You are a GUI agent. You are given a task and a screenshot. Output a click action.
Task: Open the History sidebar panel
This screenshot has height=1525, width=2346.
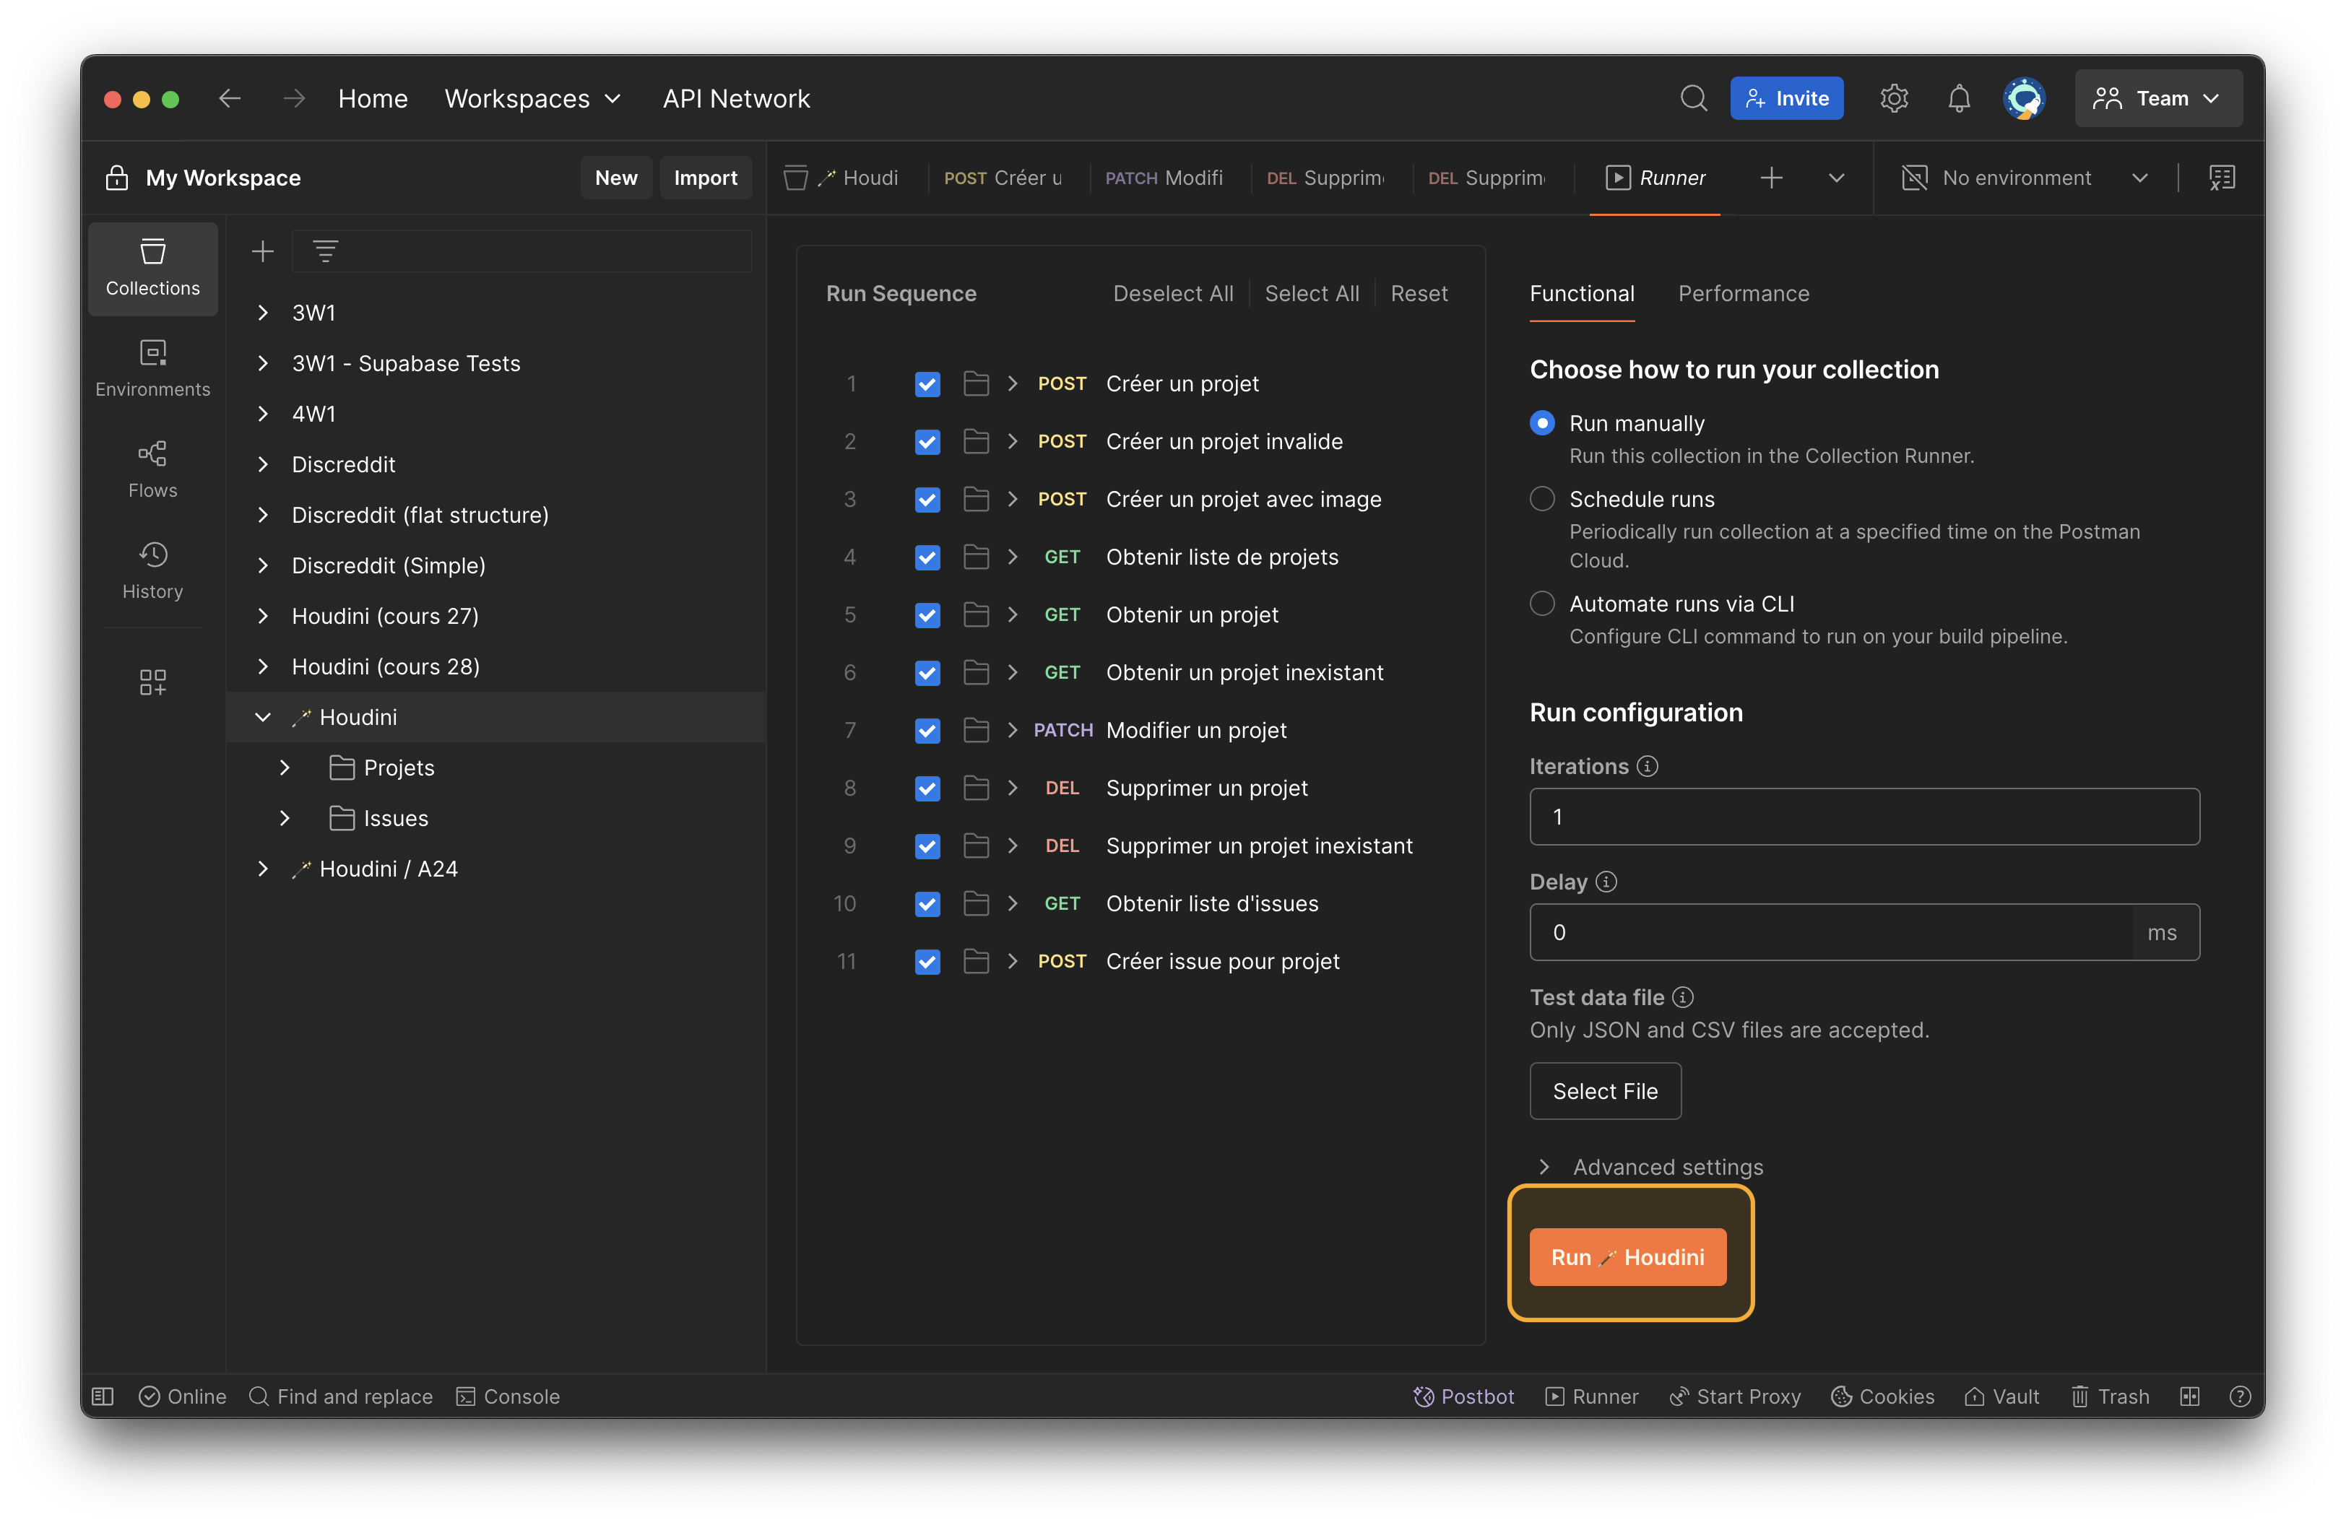(153, 570)
